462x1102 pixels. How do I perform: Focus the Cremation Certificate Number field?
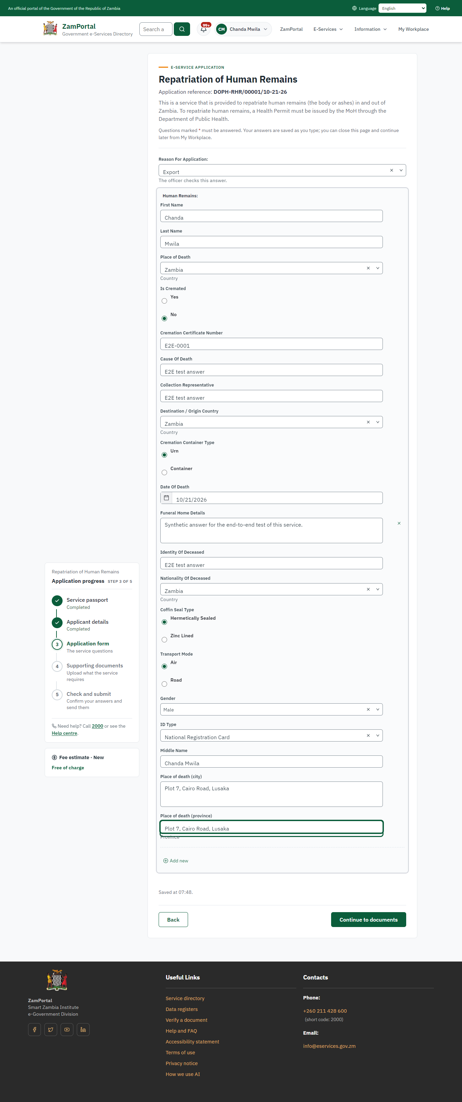point(271,344)
